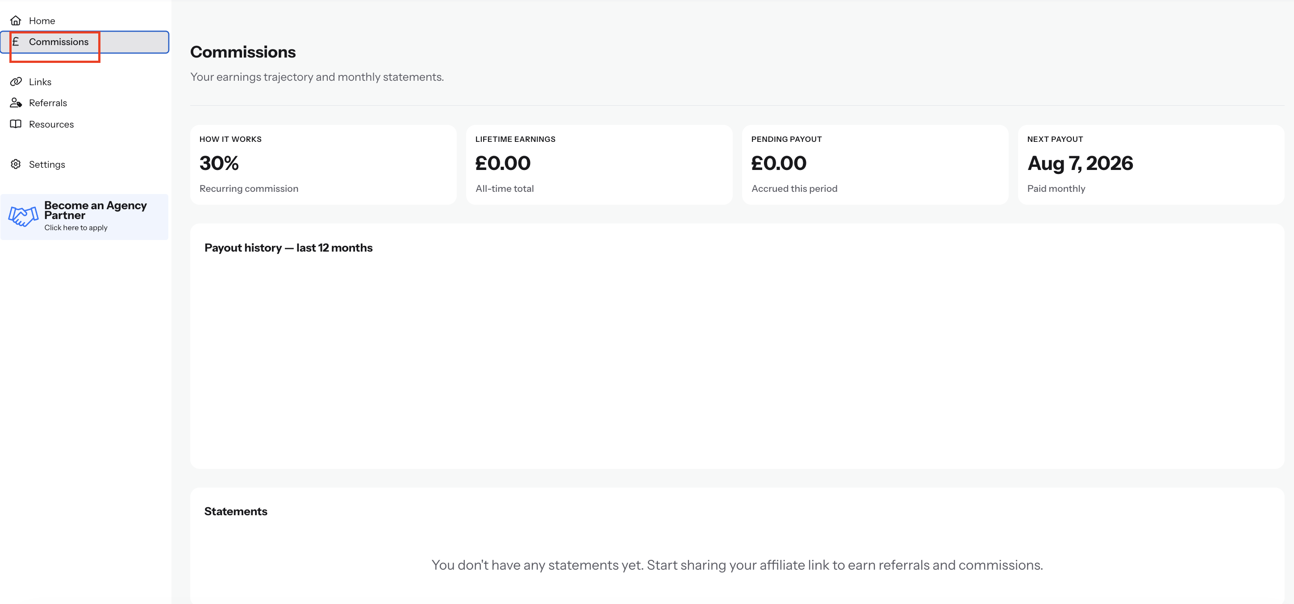Select Commissions in the sidebar
The height and width of the screenshot is (604, 1294).
coord(84,42)
